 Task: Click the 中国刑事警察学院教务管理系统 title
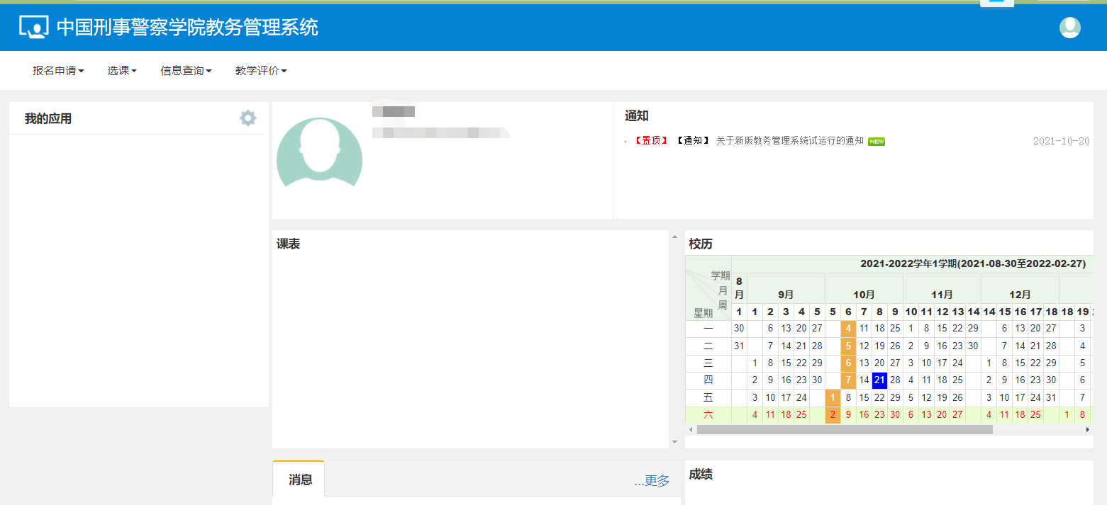[187, 28]
